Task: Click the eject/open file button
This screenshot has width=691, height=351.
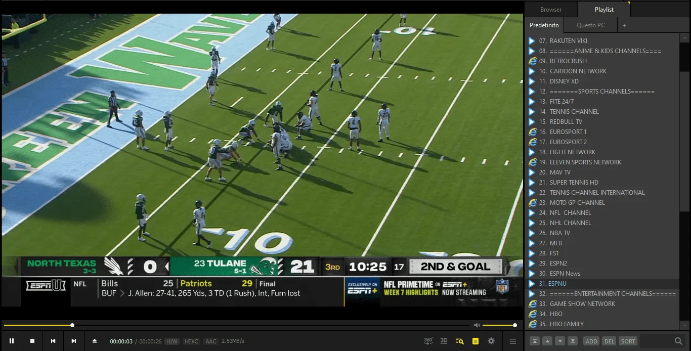Action: click(95, 341)
